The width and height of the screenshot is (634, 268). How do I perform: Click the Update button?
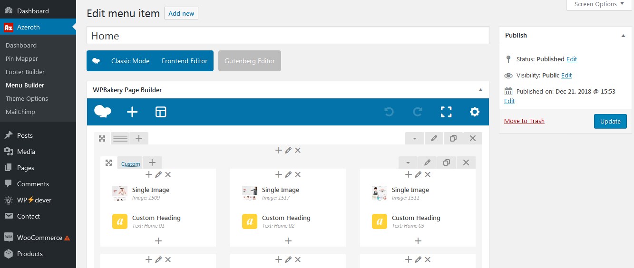pyautogui.click(x=610, y=121)
